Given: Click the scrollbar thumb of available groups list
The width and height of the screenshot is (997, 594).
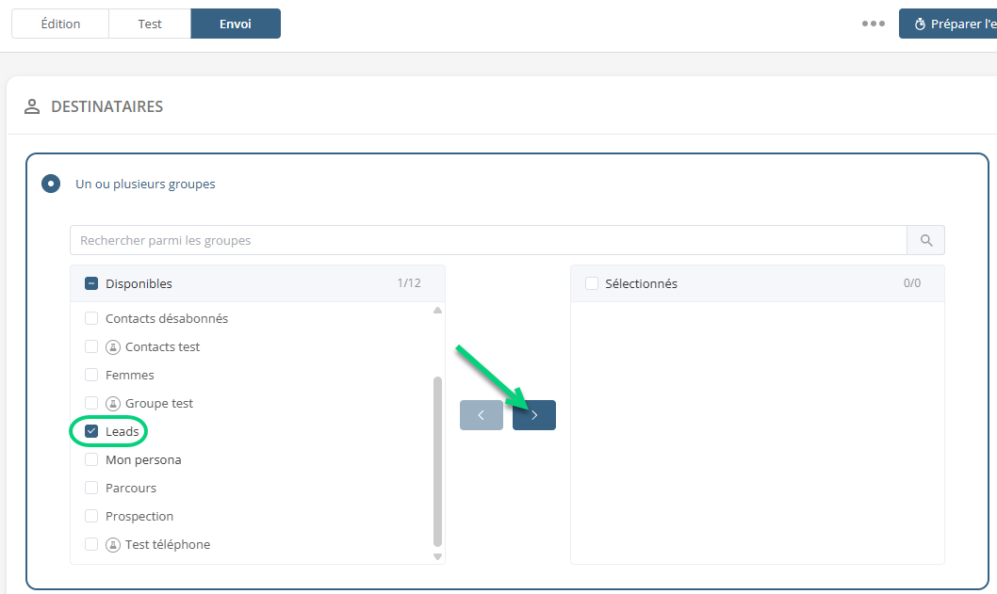Looking at the screenshot, I should [437, 462].
